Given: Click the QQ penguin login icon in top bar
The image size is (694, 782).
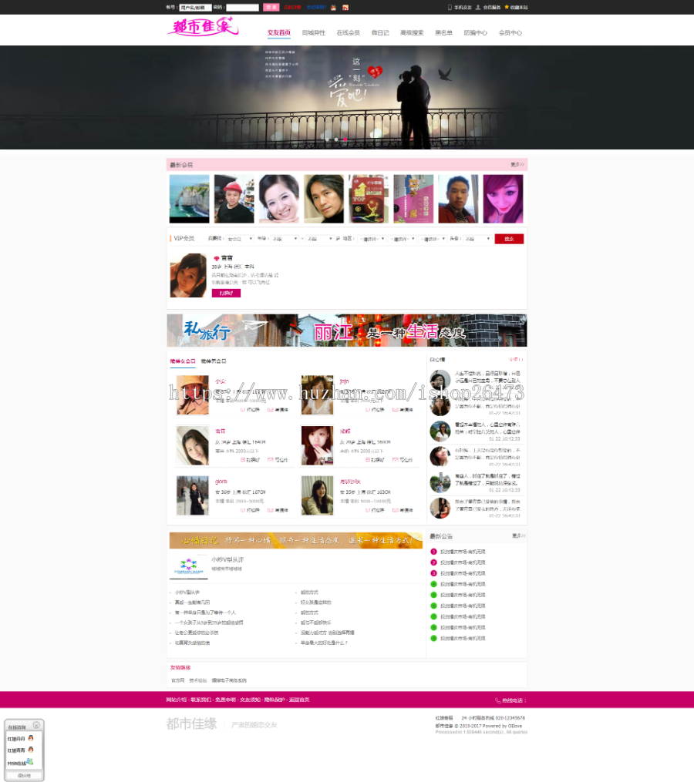Looking at the screenshot, I should pos(334,8).
